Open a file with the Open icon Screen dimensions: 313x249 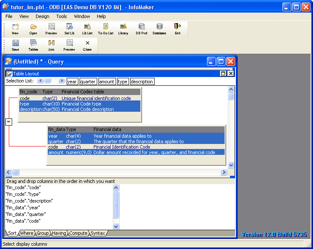(x=33, y=29)
